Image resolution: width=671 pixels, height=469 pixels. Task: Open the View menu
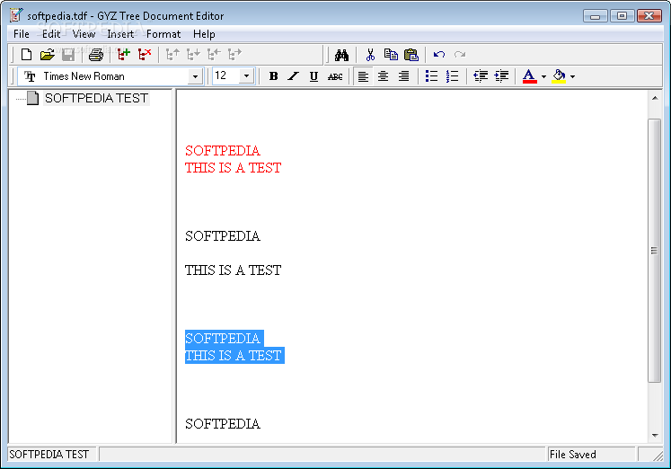click(x=84, y=34)
